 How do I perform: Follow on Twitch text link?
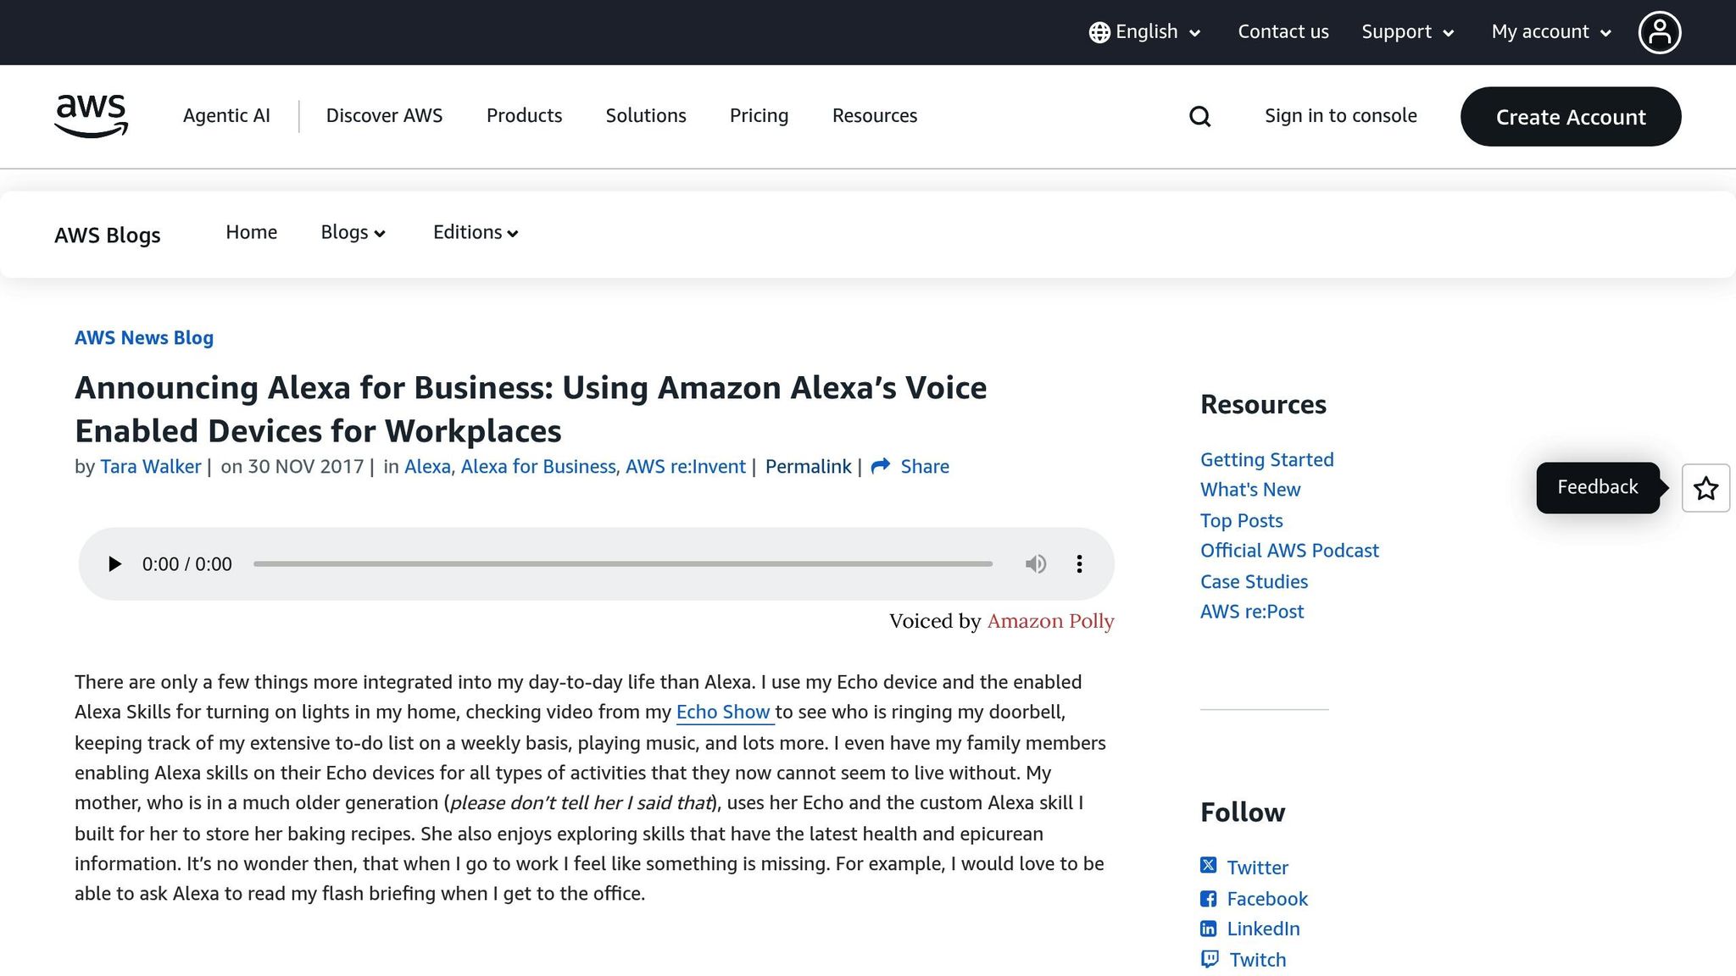pyautogui.click(x=1258, y=960)
